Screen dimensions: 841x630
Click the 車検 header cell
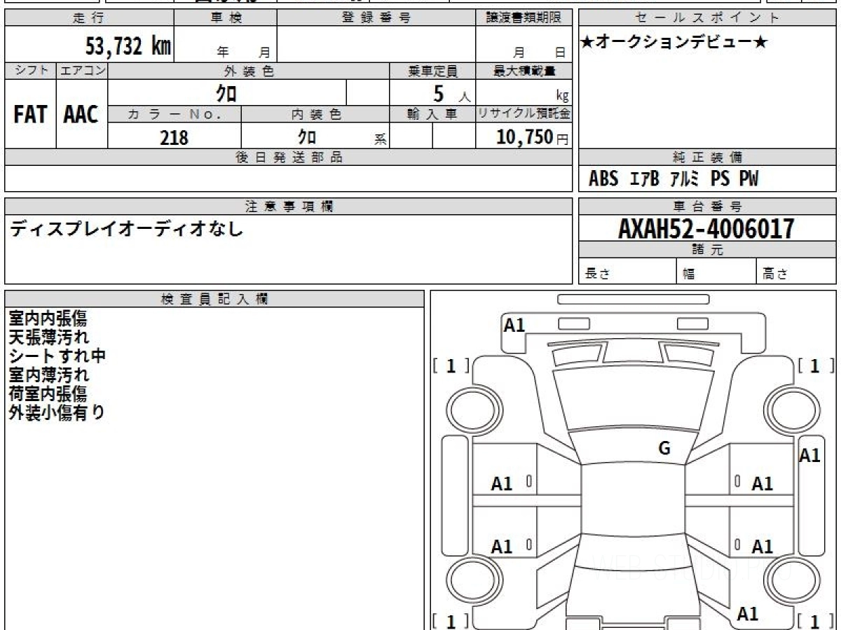226,18
